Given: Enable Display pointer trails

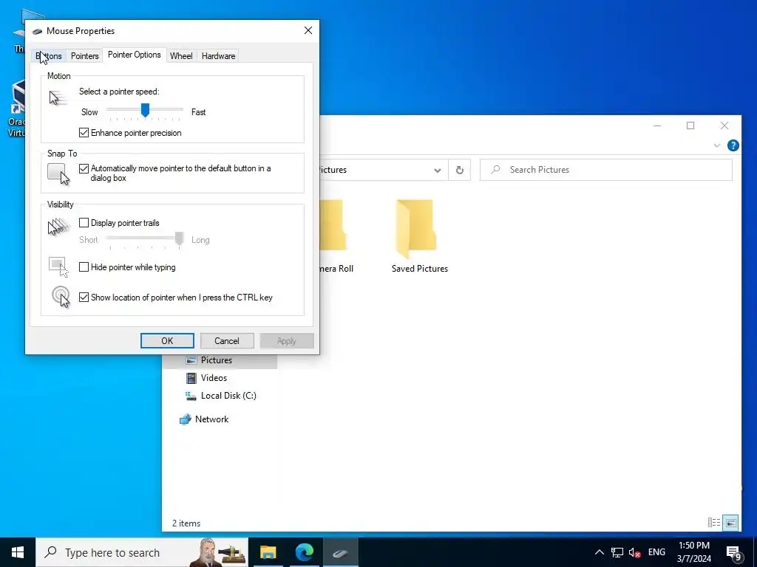Looking at the screenshot, I should [84, 223].
